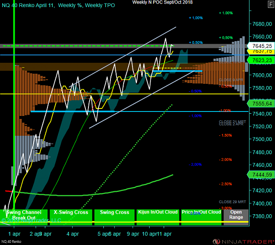Select the 7637,75 yellow price marker
The height and width of the screenshot is (245, 275).
pyautogui.click(x=260, y=51)
